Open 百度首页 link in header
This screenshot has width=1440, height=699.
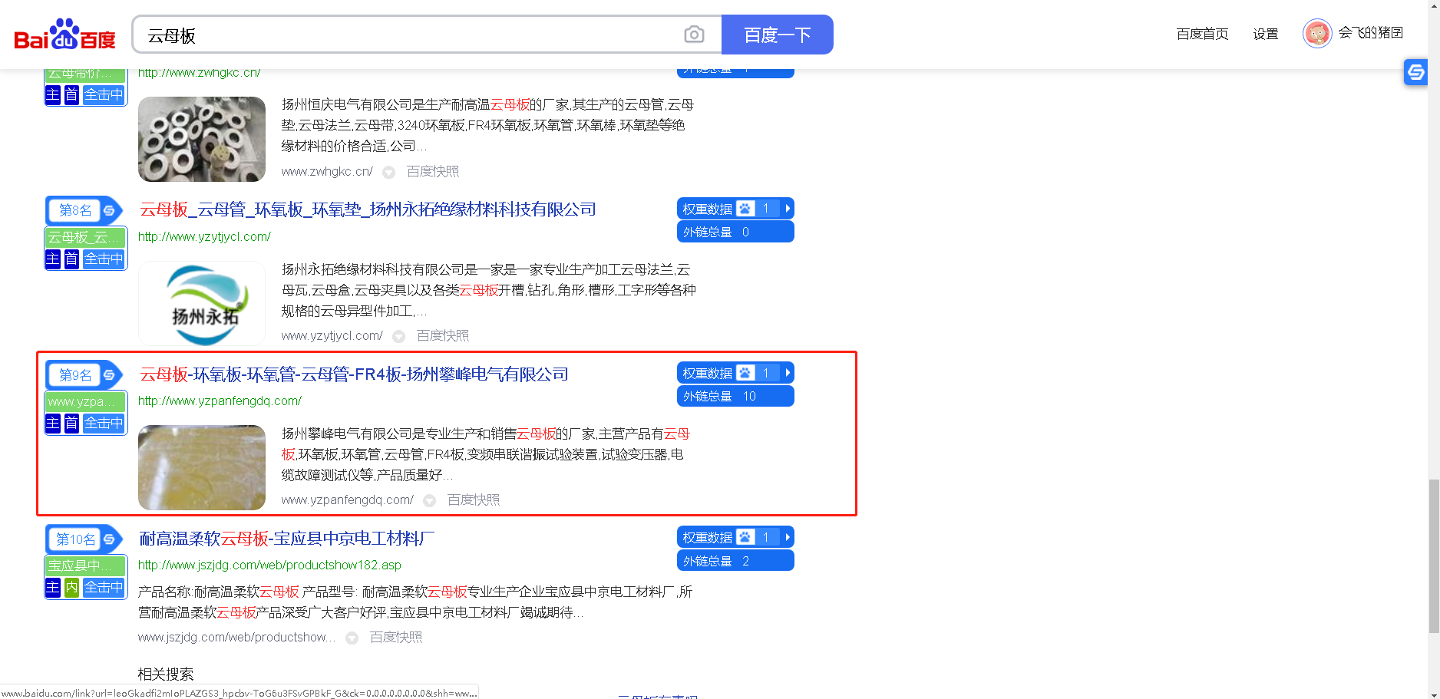(1202, 34)
